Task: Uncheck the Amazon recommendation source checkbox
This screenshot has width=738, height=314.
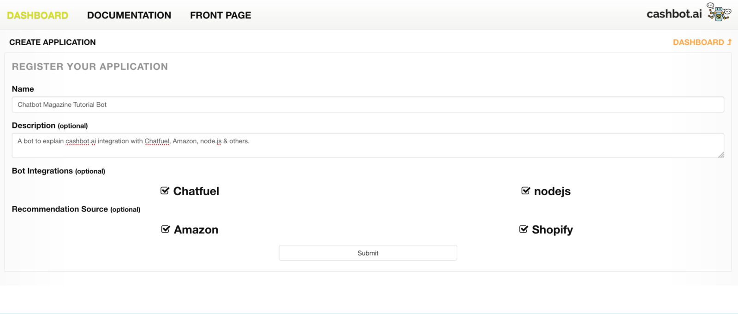Action: coord(165,229)
